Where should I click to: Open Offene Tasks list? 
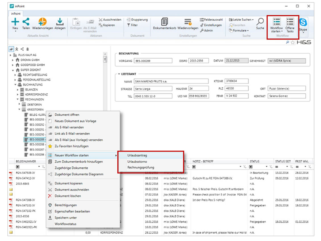290,25
